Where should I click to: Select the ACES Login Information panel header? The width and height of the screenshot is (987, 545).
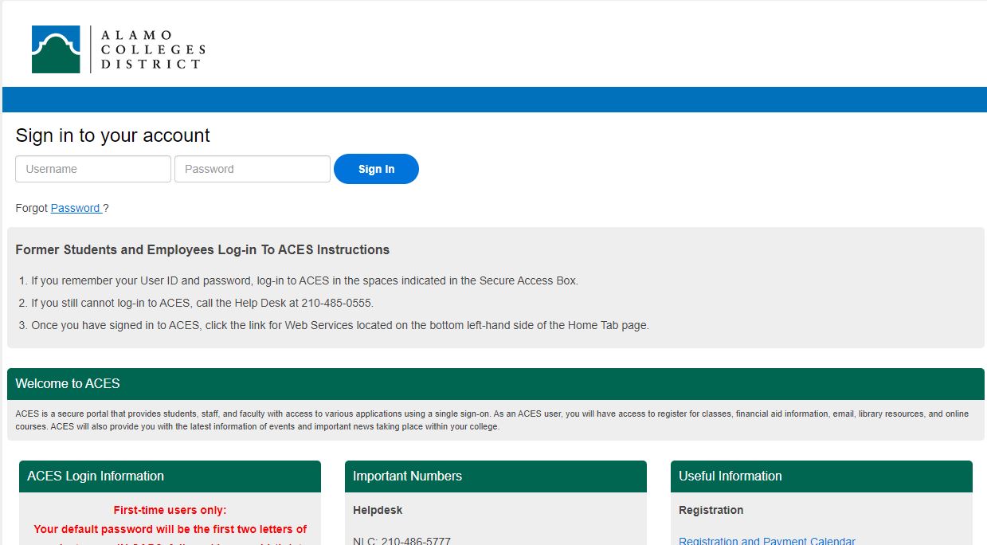tap(170, 476)
